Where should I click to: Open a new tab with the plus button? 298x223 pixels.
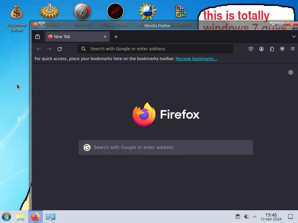pos(116,37)
